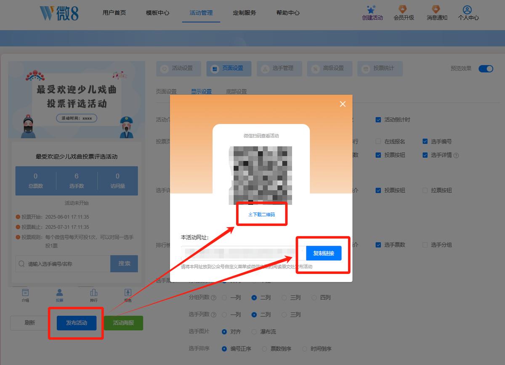Select 报名 icon in preview footer
This screenshot has width=505, height=365.
click(128, 293)
